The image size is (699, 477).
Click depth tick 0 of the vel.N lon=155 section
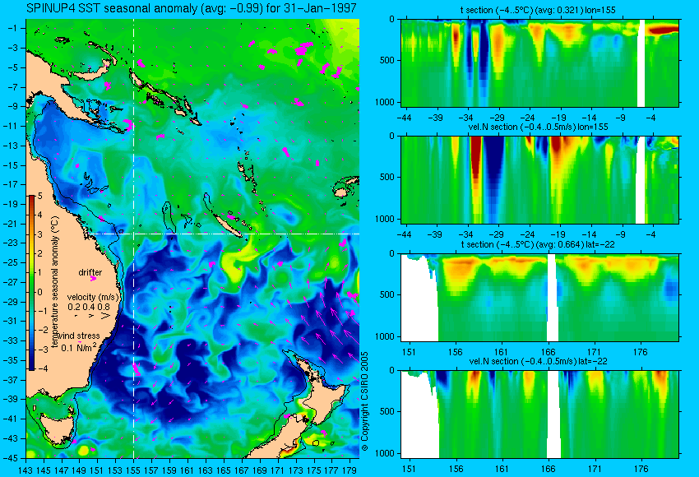(x=392, y=136)
